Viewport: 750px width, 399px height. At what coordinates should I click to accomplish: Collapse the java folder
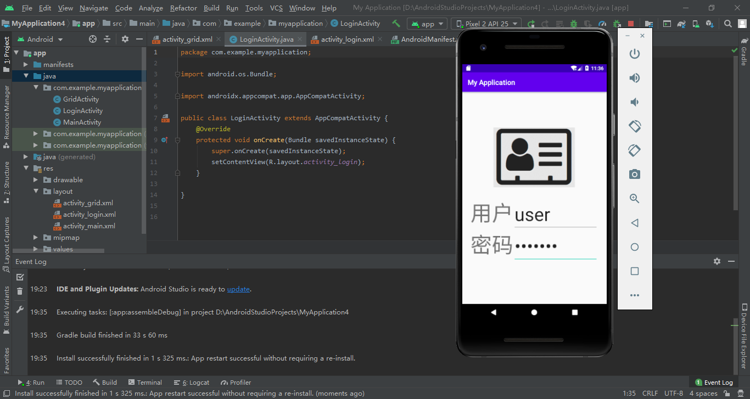[26, 76]
